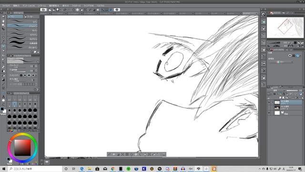Screen dimensions: 305x172
Task: Select the Eyedropper tool
Action: pyautogui.click(x=3, y=42)
